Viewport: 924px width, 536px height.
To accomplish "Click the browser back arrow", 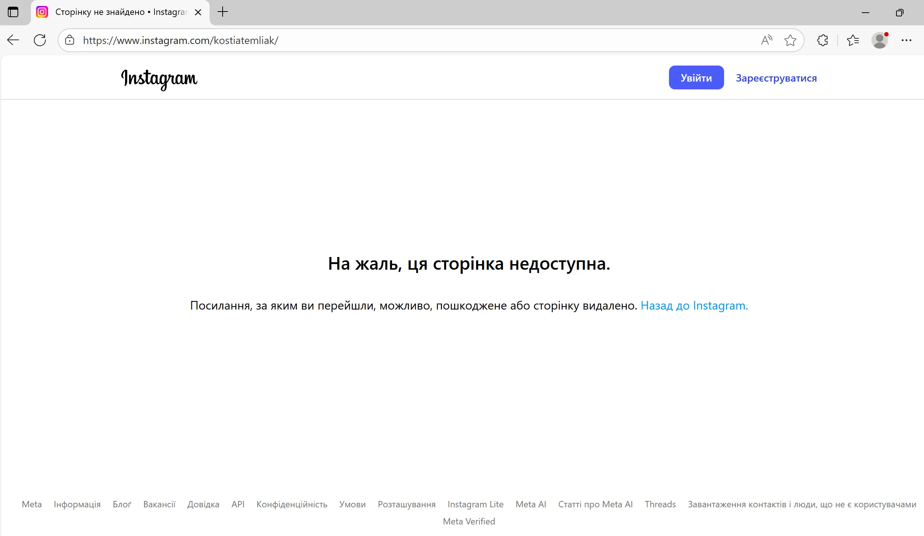I will [13, 40].
